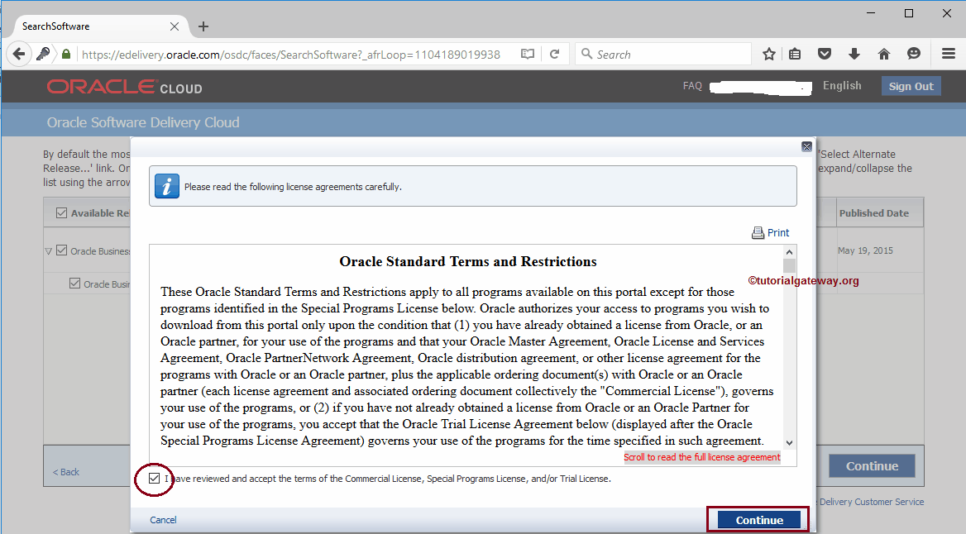Minimize the browser window

(871, 13)
